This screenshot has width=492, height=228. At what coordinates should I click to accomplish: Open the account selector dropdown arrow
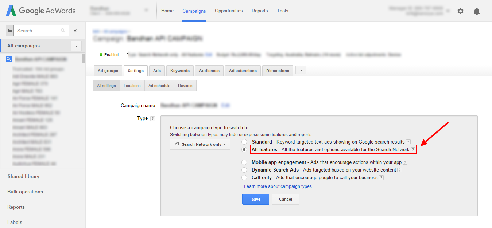pos(146,10)
